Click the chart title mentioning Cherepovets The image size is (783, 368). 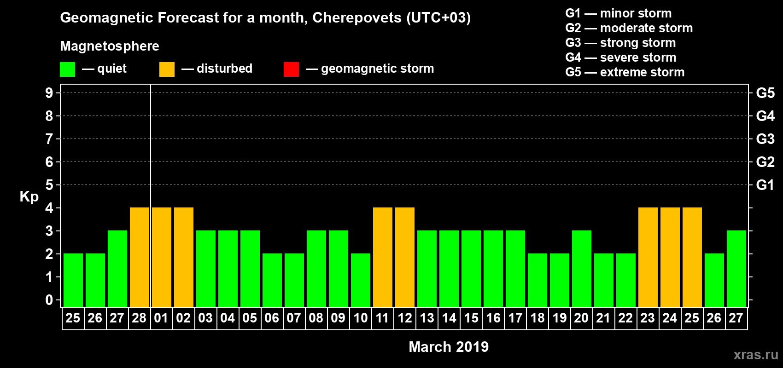(265, 18)
